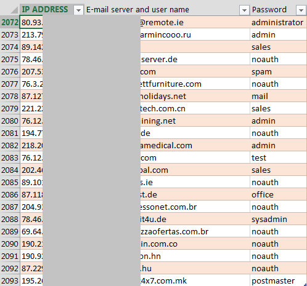This screenshot has height=286, width=307.
Task: Select the cell containing sysadmin
Action: coord(278,219)
